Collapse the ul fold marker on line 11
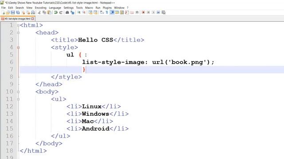This screenshot has width=284, height=159. pos(18,99)
